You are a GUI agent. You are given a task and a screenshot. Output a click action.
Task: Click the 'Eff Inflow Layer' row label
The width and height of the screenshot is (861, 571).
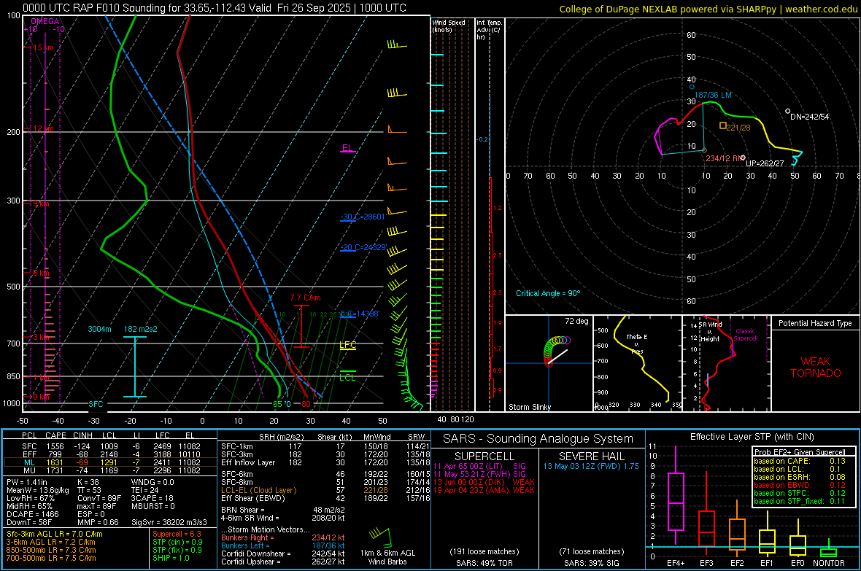[248, 462]
